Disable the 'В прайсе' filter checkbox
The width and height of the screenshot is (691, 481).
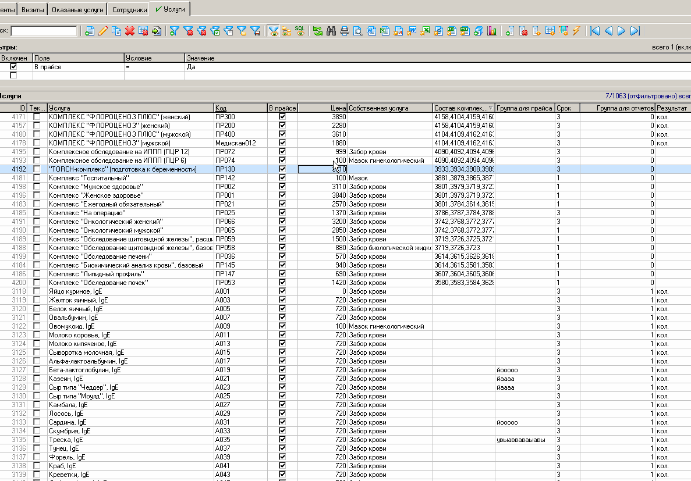(13, 67)
